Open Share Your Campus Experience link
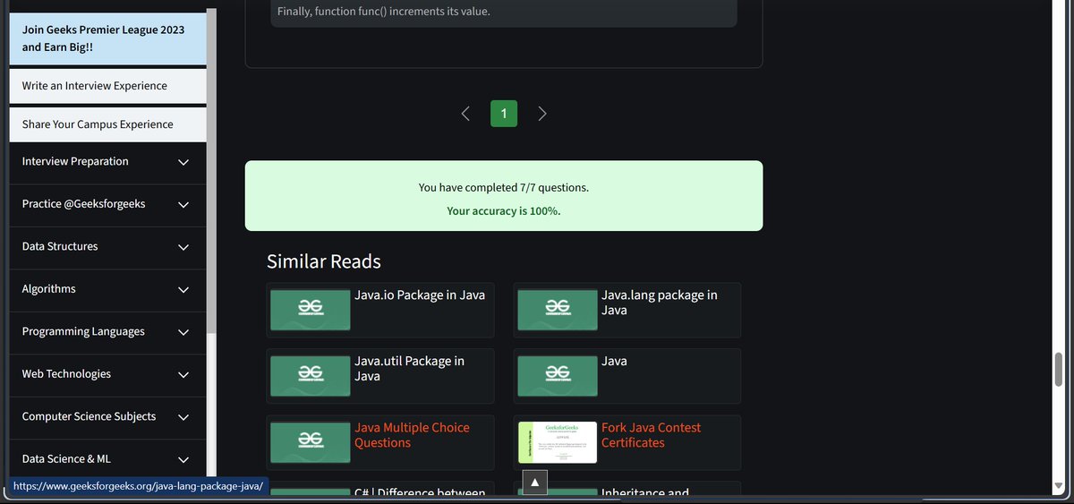1074x504 pixels. (107, 124)
